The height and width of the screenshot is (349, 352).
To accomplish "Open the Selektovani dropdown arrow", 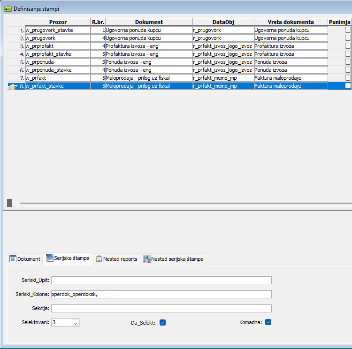I will click(x=76, y=323).
